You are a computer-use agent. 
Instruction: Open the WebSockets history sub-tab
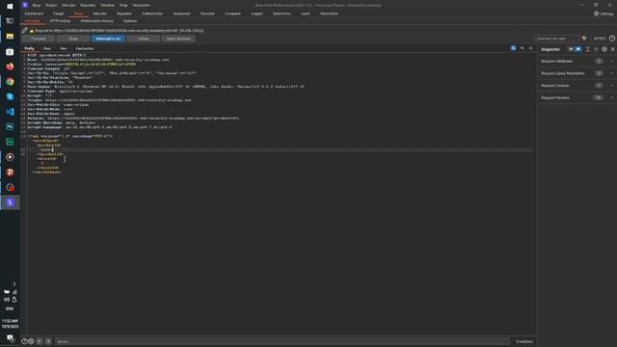click(96, 21)
